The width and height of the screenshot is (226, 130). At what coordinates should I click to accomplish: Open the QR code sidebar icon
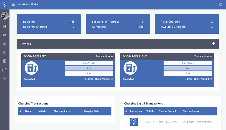(4, 61)
